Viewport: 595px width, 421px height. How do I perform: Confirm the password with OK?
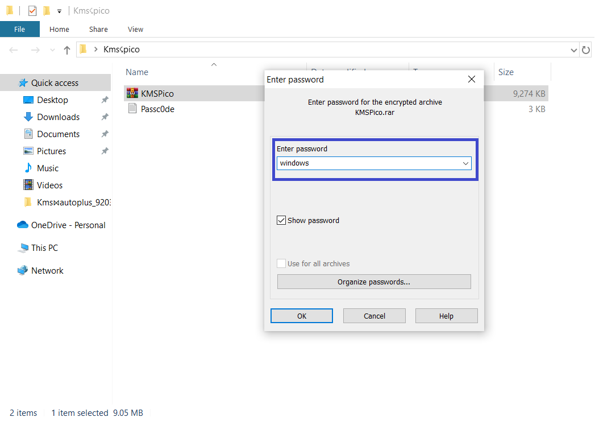[x=302, y=316]
